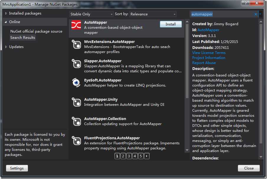The image size is (267, 179).
Task: Open the Stable Only filter dropdown
Action: click(91, 14)
